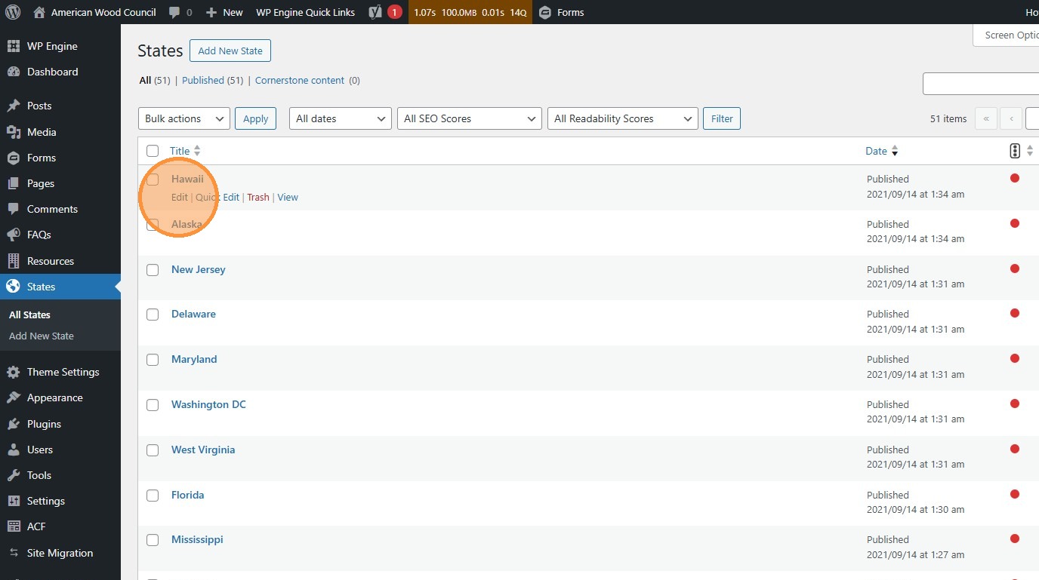The height and width of the screenshot is (580, 1039).
Task: Sort the table by the Date column
Action: (x=882, y=151)
